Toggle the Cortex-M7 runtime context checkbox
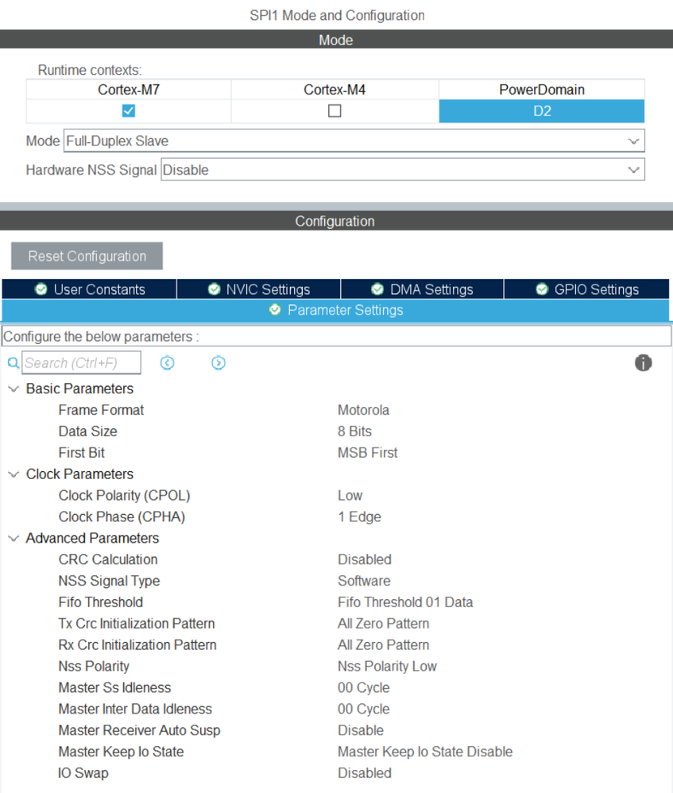 129,110
